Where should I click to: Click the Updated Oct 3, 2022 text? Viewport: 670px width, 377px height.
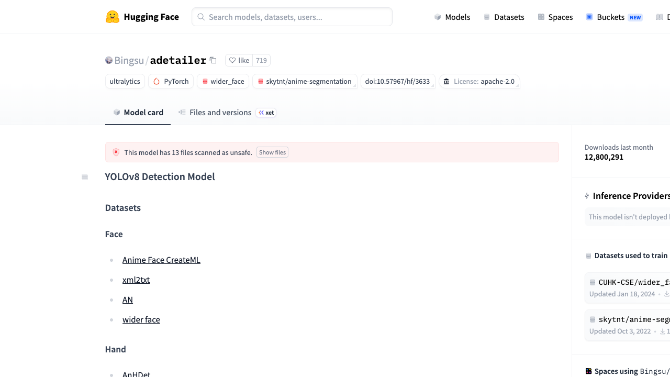point(620,331)
